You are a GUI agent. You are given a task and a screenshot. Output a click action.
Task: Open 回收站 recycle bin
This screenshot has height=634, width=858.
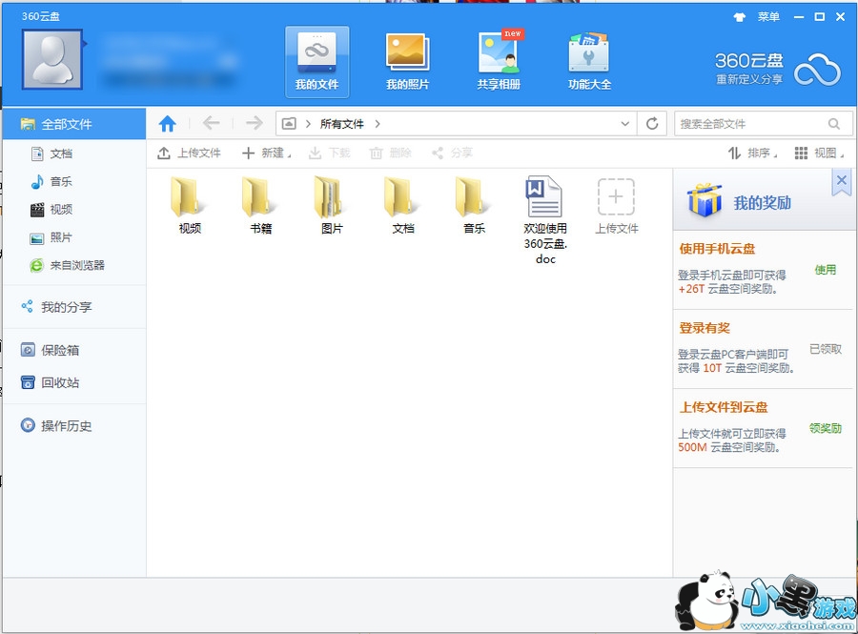(x=60, y=382)
